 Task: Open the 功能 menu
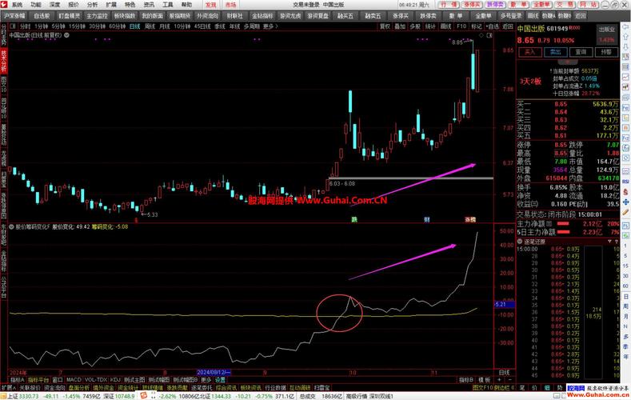[x=35, y=5]
